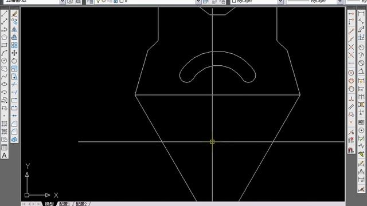The width and height of the screenshot is (367, 206).
Task: Choose the Intersection object snap
Action: coord(351,47)
